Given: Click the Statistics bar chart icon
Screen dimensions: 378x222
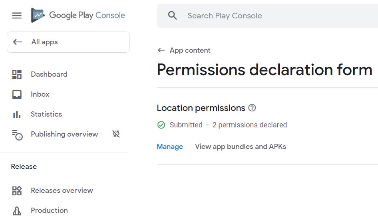Looking at the screenshot, I should [17, 114].
